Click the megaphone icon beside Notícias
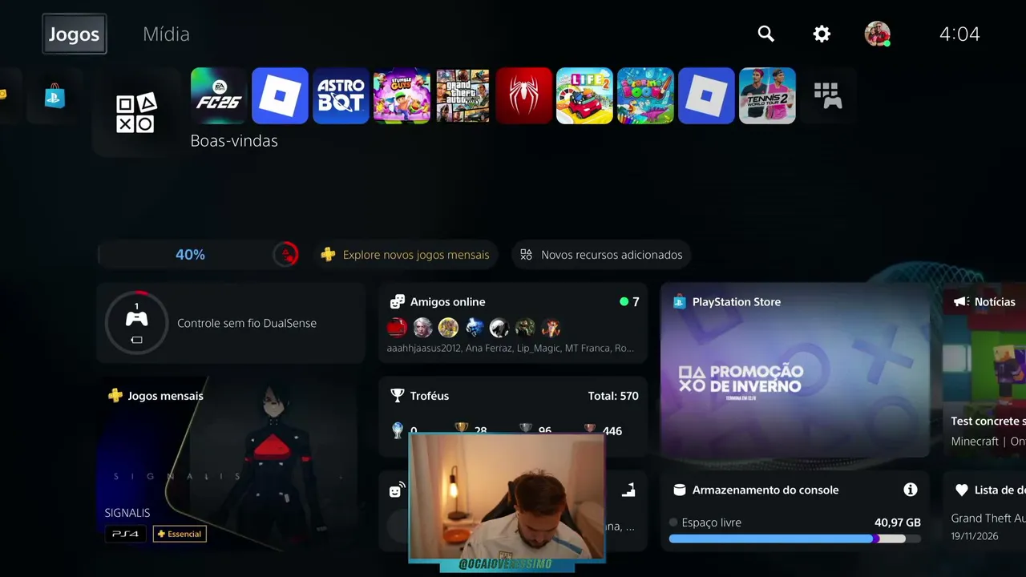The height and width of the screenshot is (577, 1026). (960, 302)
